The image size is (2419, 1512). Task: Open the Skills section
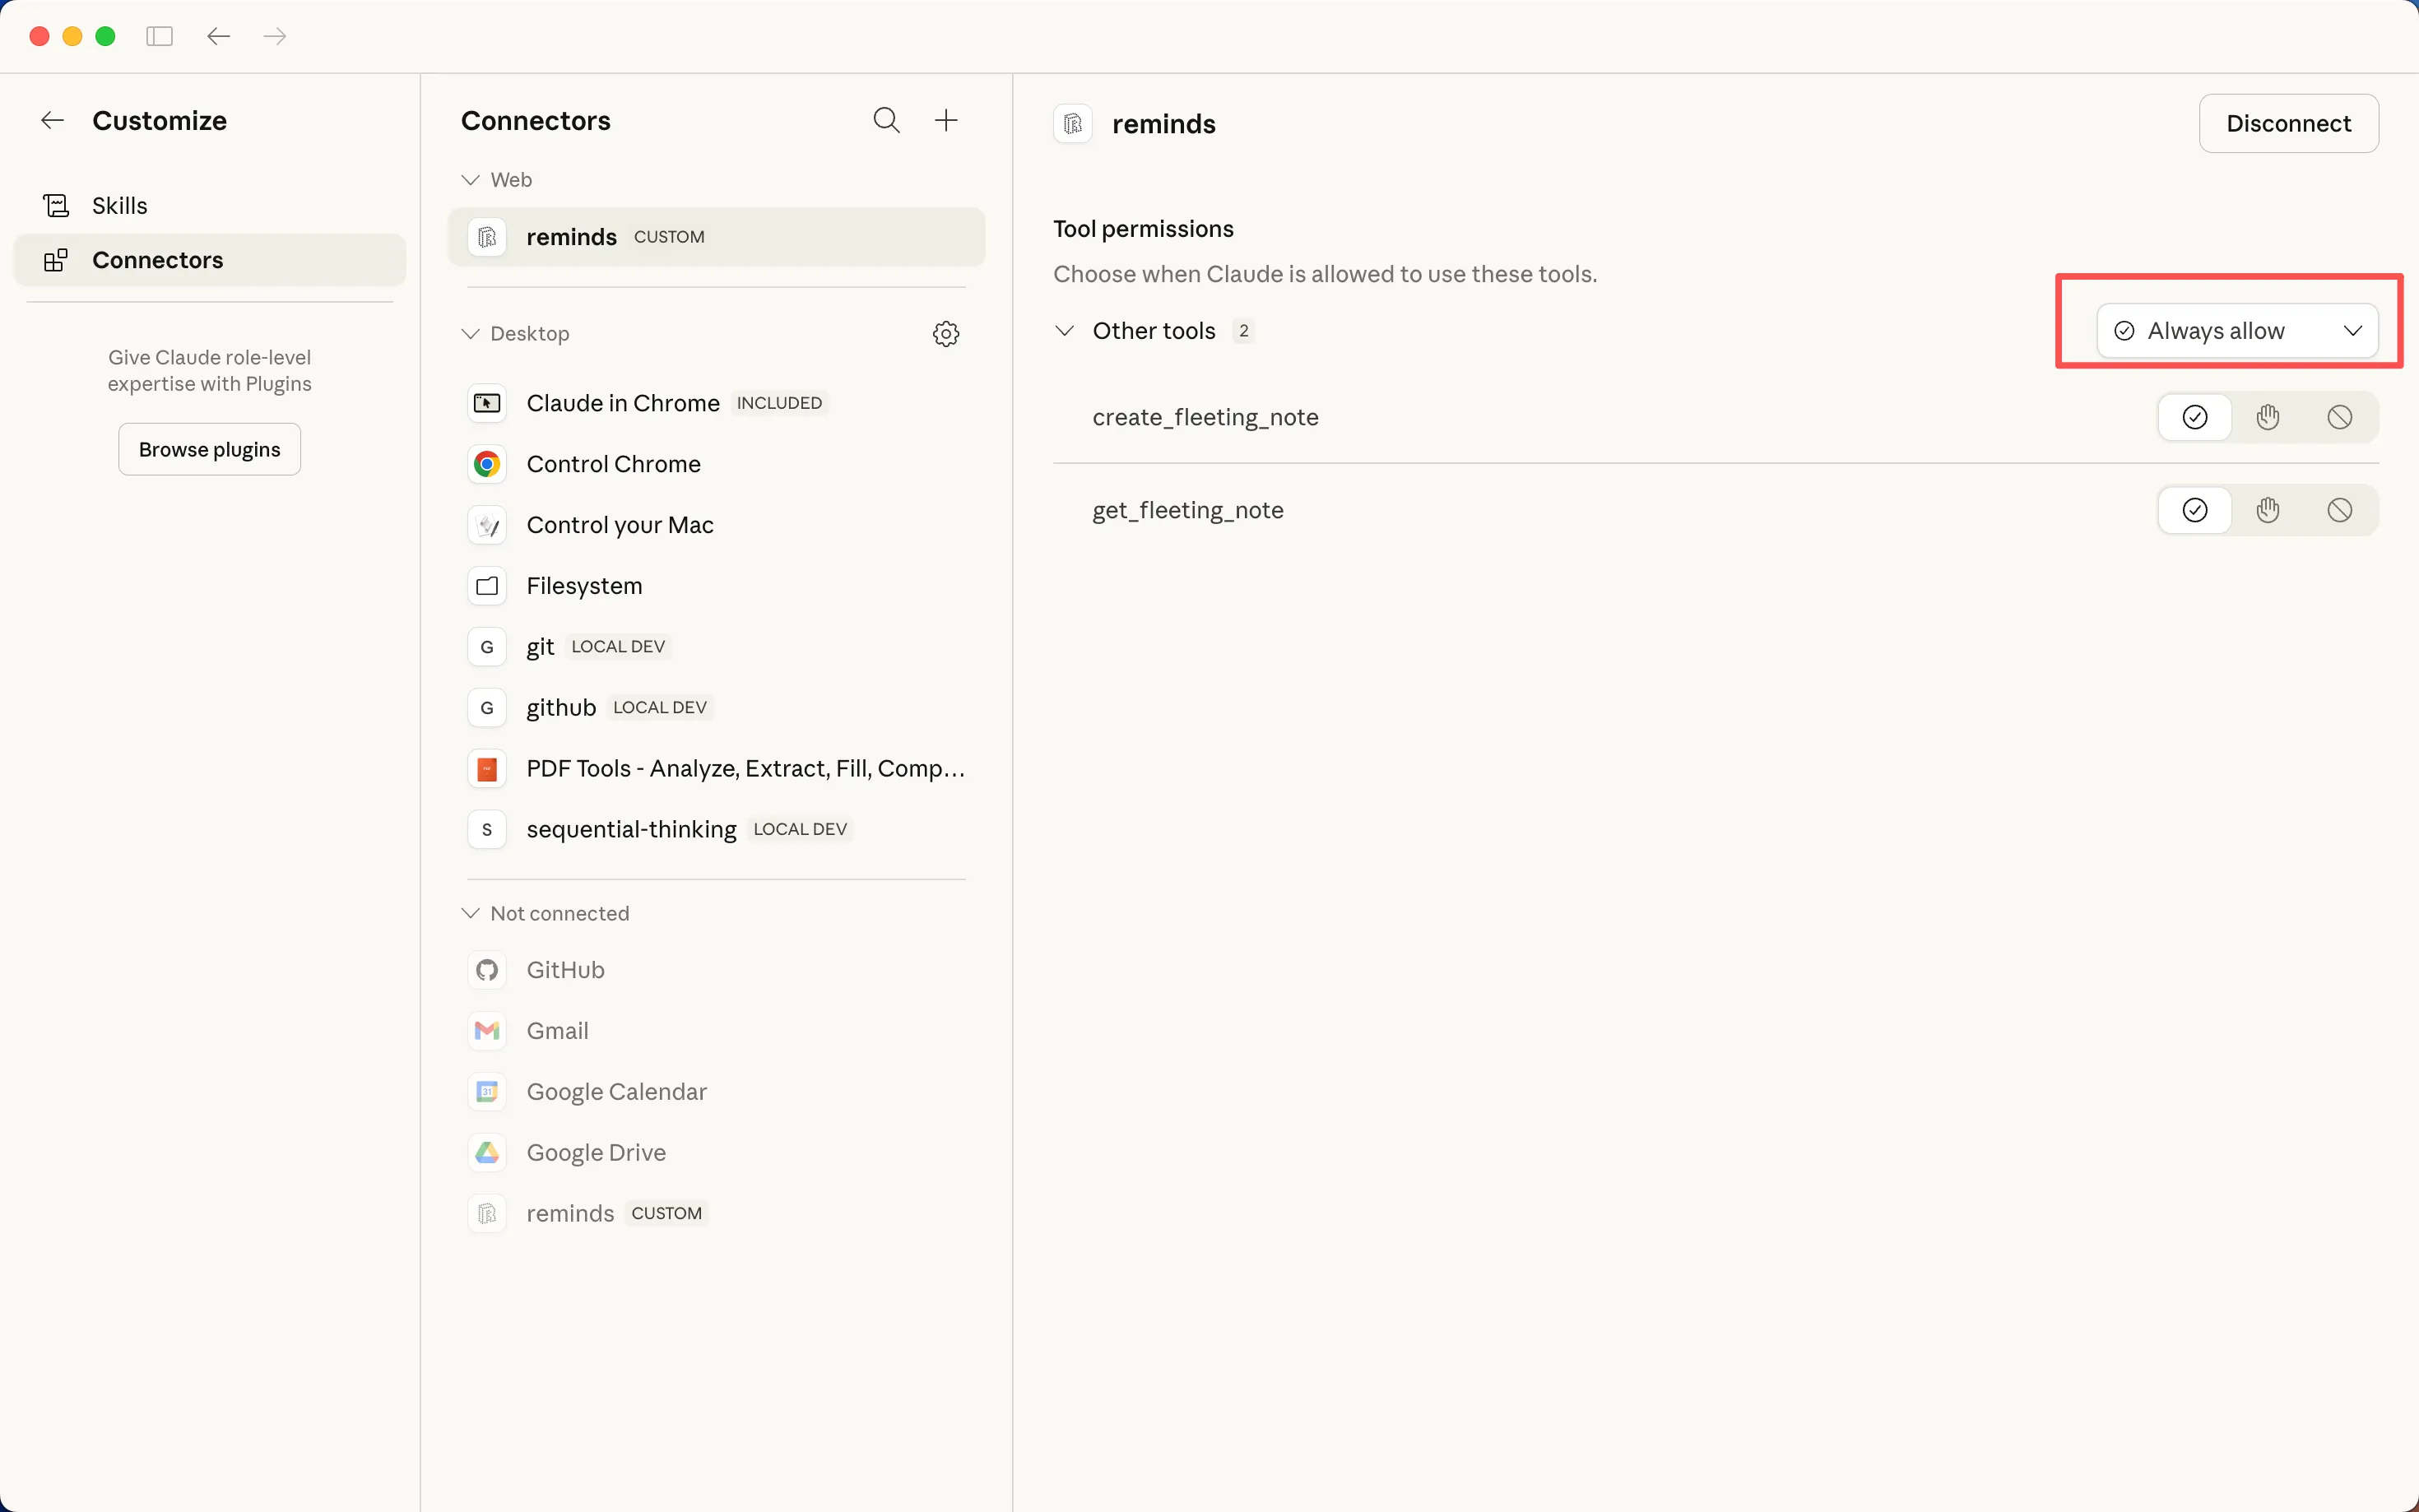coord(119,206)
